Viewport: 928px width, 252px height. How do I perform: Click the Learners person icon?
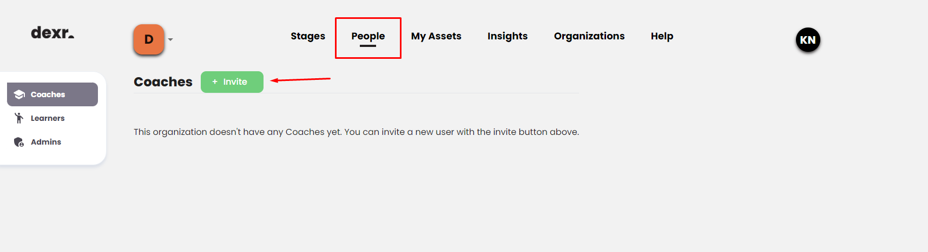coord(19,118)
